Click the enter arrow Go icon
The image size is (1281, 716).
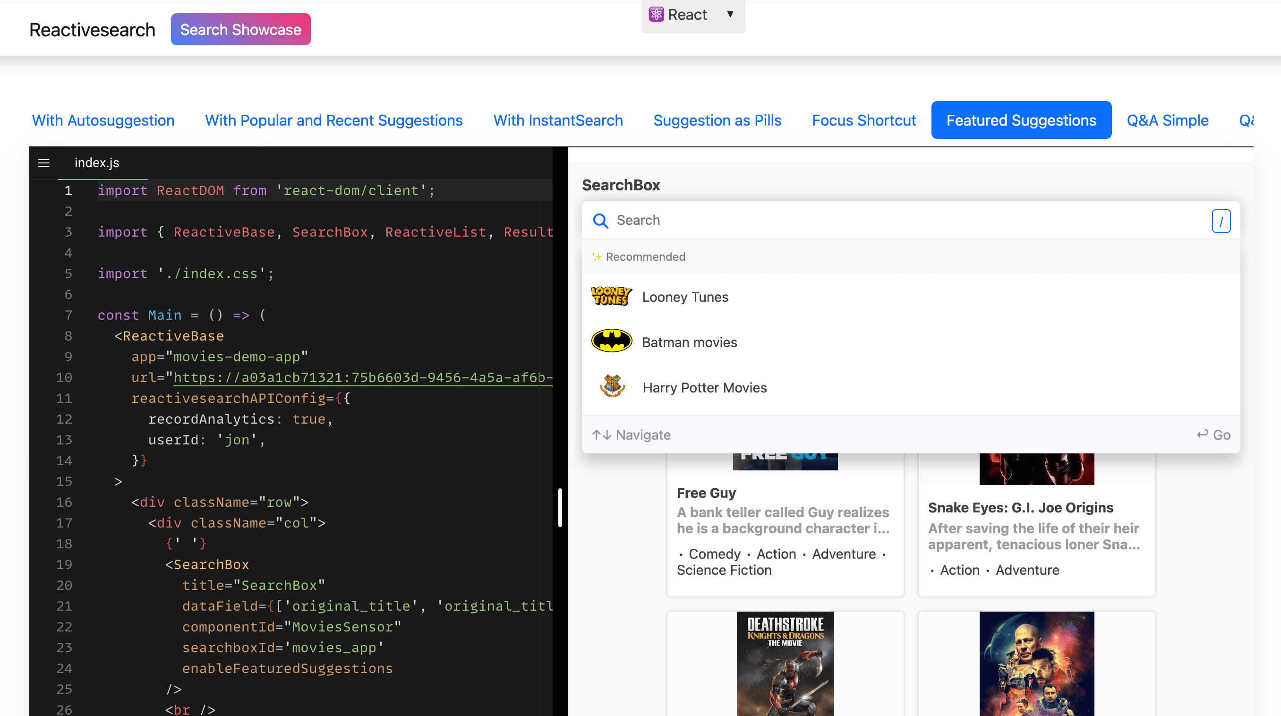[x=1203, y=434]
